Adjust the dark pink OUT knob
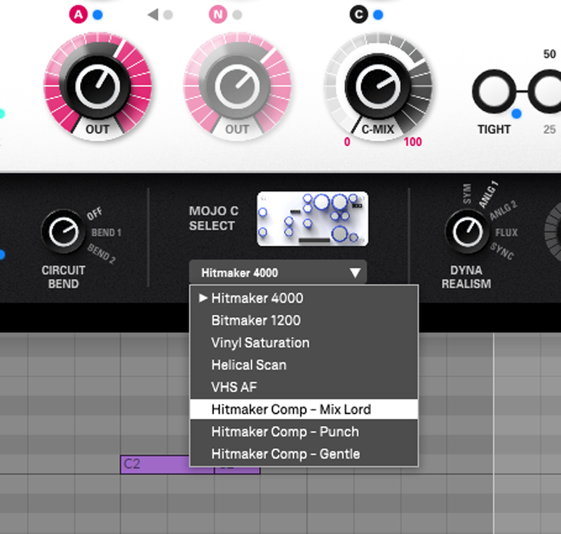This screenshot has width=561, height=534. pyautogui.click(x=97, y=86)
